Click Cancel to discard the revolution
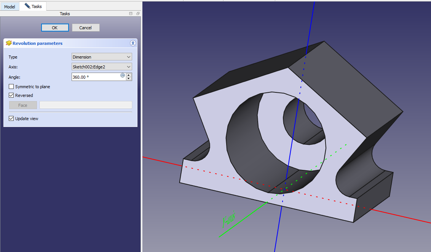Image resolution: width=431 pixels, height=252 pixels. point(86,28)
